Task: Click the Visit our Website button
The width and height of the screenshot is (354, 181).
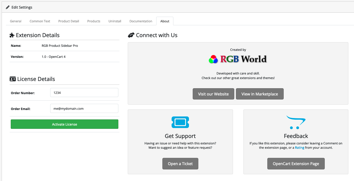Action: [x=213, y=94]
